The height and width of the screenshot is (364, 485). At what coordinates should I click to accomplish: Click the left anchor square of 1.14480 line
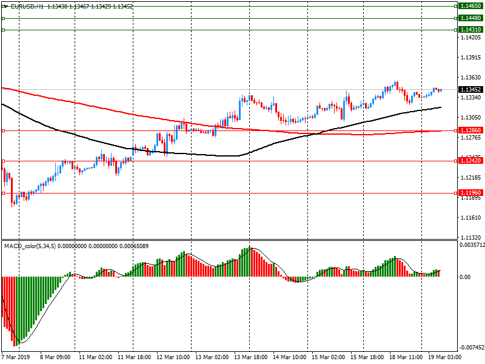pyautogui.click(x=3, y=18)
